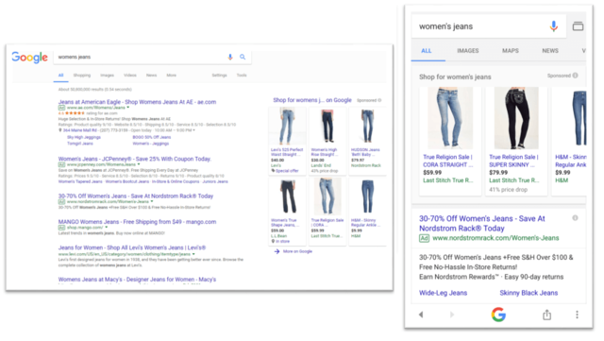Open mobile True Religion CORA STRAIGHT card
Viewport: 604px width, 341px height.
450,141
